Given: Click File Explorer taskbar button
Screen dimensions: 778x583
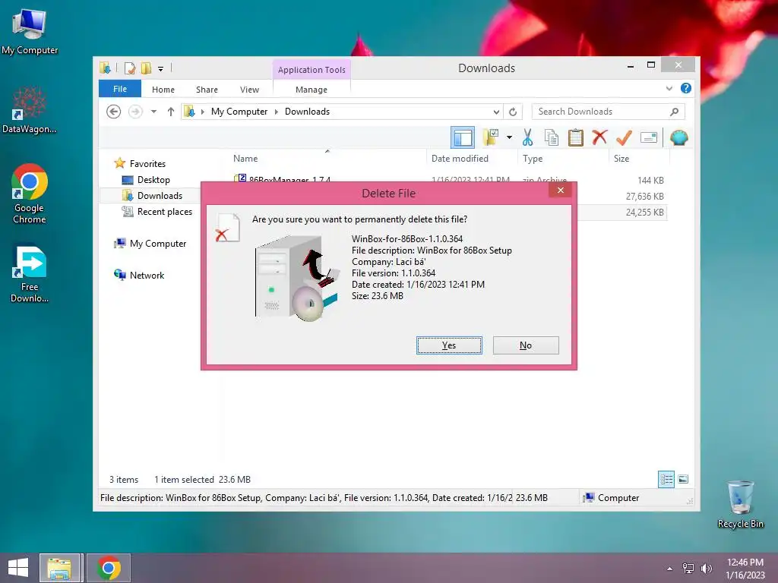Looking at the screenshot, I should click(59, 568).
